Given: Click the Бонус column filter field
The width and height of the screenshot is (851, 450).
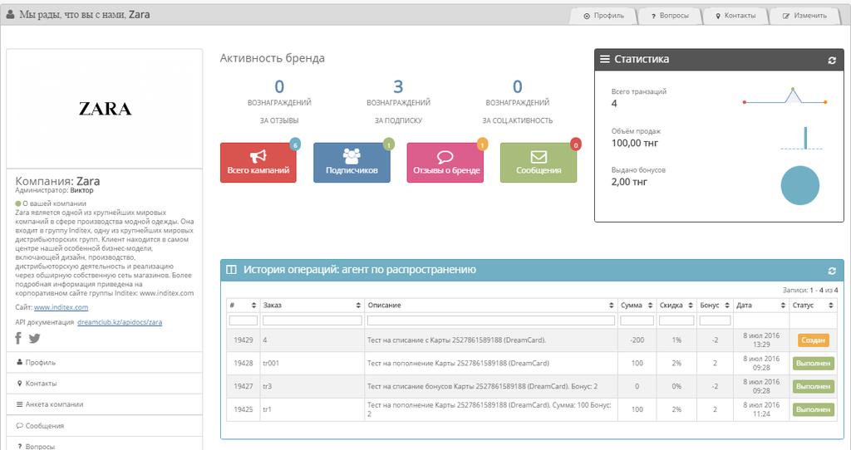Looking at the screenshot, I should point(715,320).
